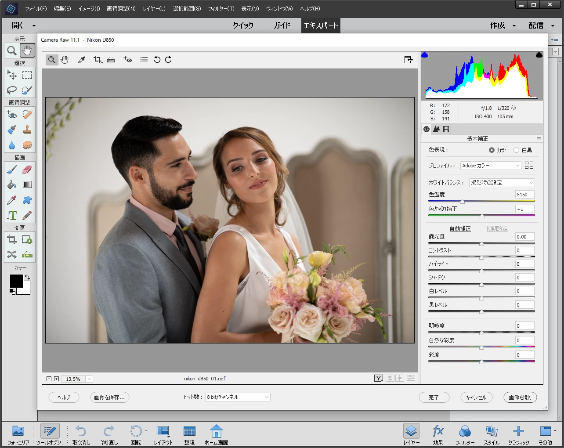Select the Spot Healing Brush tool
Screen dimensions: 564x448
tap(27, 115)
